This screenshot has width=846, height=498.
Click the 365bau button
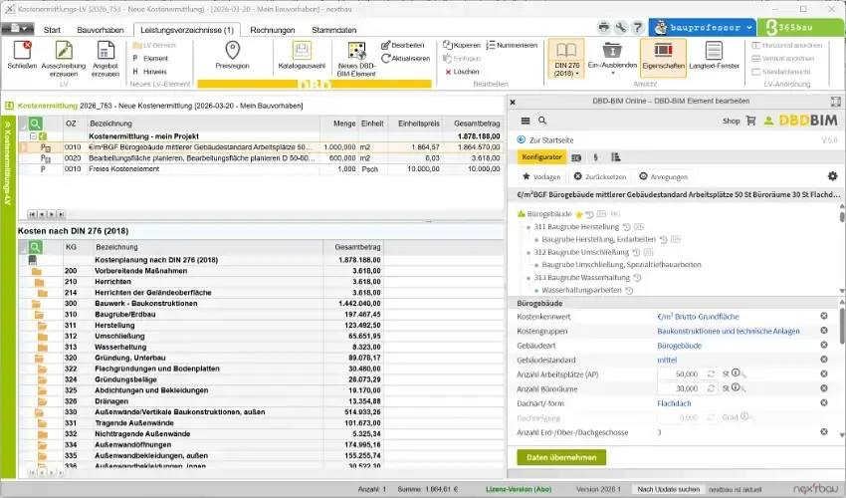(800, 27)
